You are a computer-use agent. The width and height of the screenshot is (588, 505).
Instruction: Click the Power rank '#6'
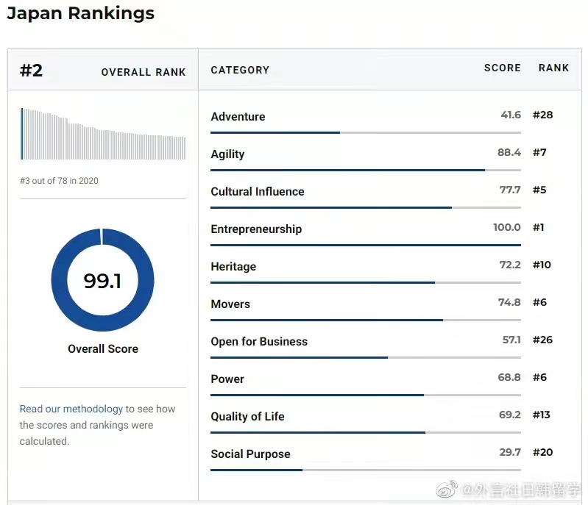[539, 377]
